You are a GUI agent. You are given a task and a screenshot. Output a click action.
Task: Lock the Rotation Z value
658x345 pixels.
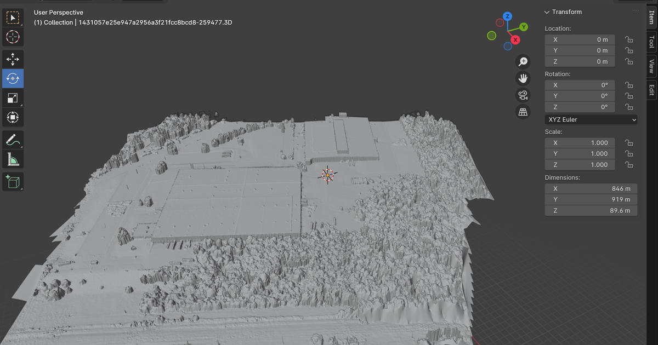pos(629,107)
